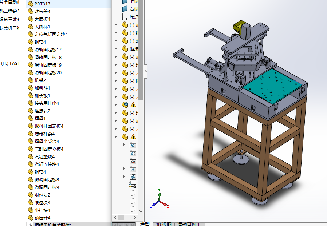This screenshot has width=327, height=226.
Task: Select file 加长板1
Action: [42, 95]
